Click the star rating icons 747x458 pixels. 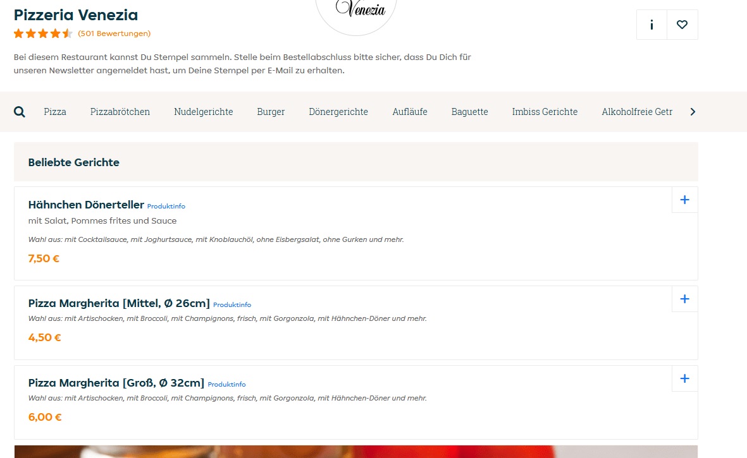43,33
